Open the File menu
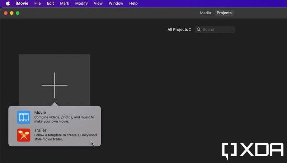Viewport: 287px width, 163px height. (x=38, y=3)
